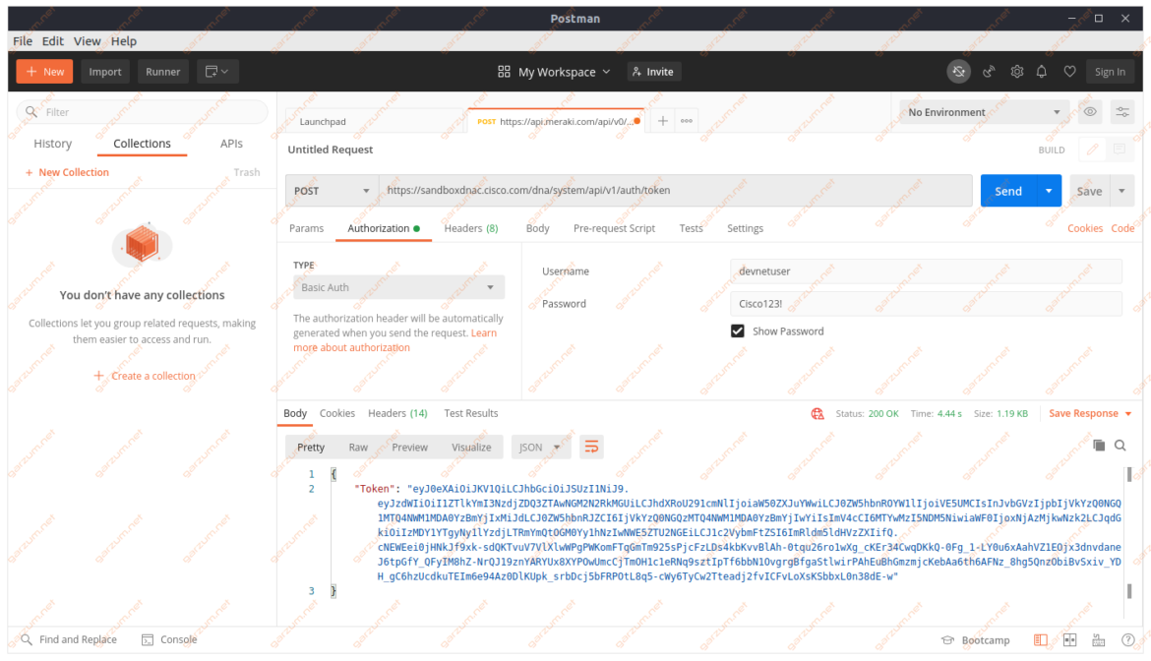Open notifications via the bell icon
Viewport: 1151px width, 661px height.
click(1044, 71)
